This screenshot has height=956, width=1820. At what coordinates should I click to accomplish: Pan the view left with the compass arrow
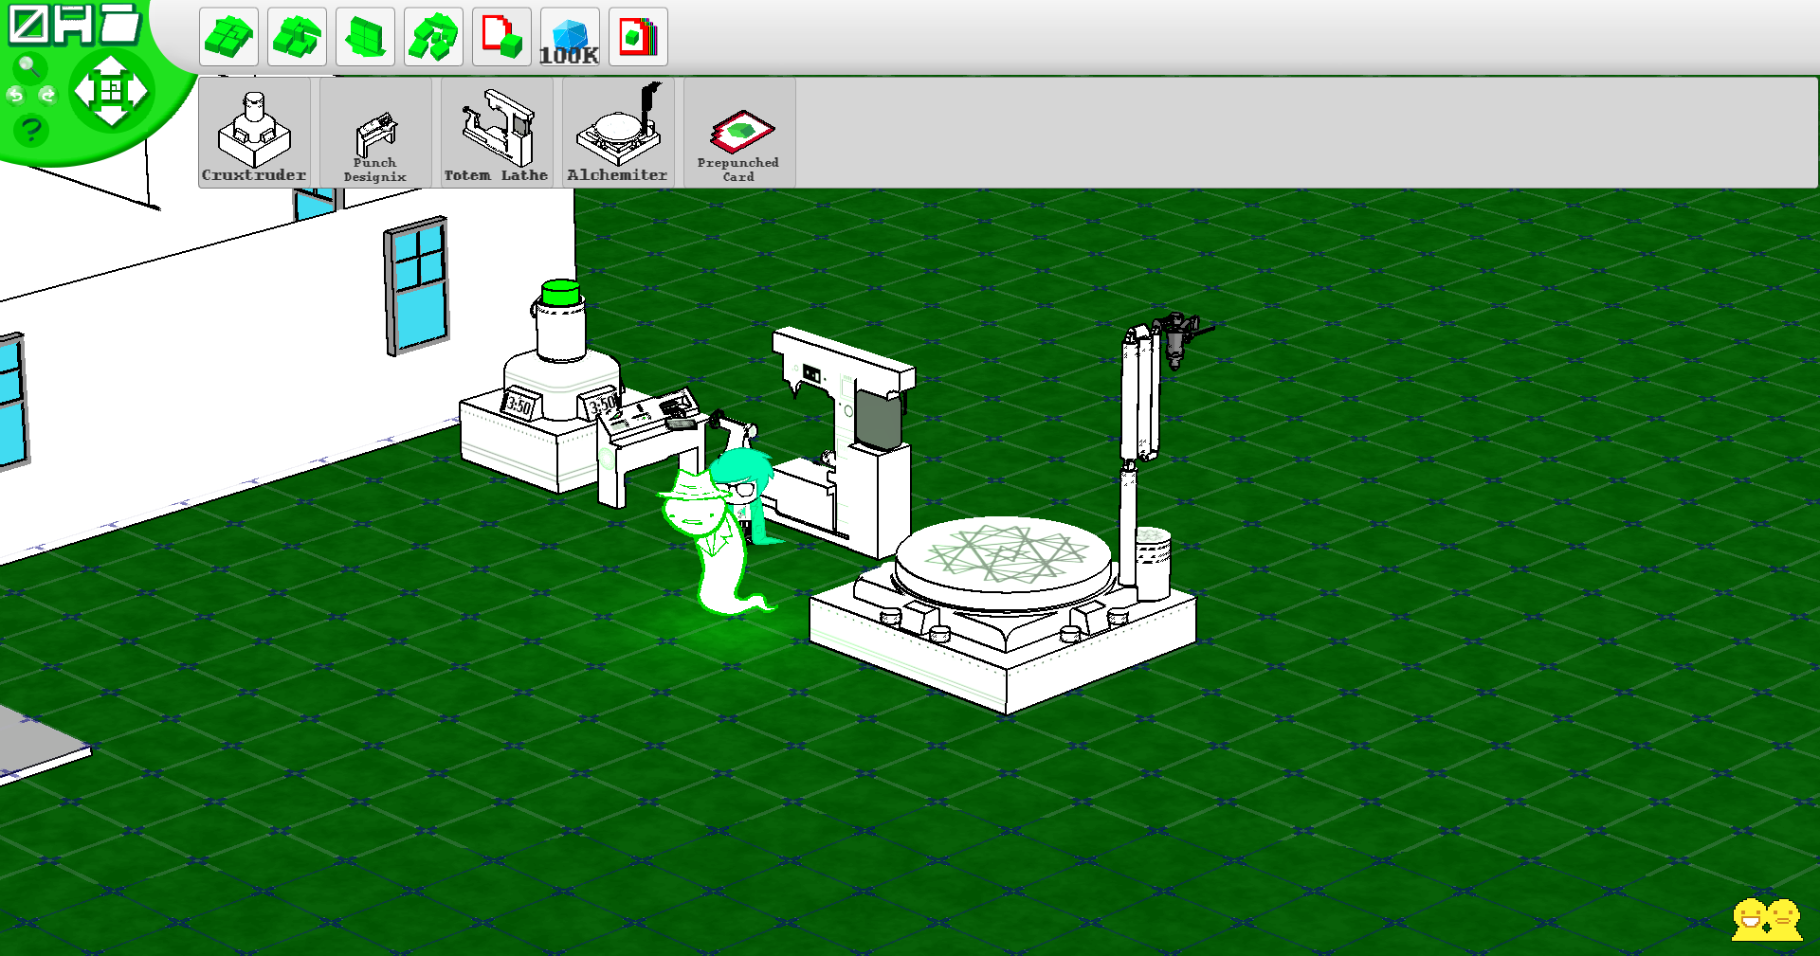85,91
